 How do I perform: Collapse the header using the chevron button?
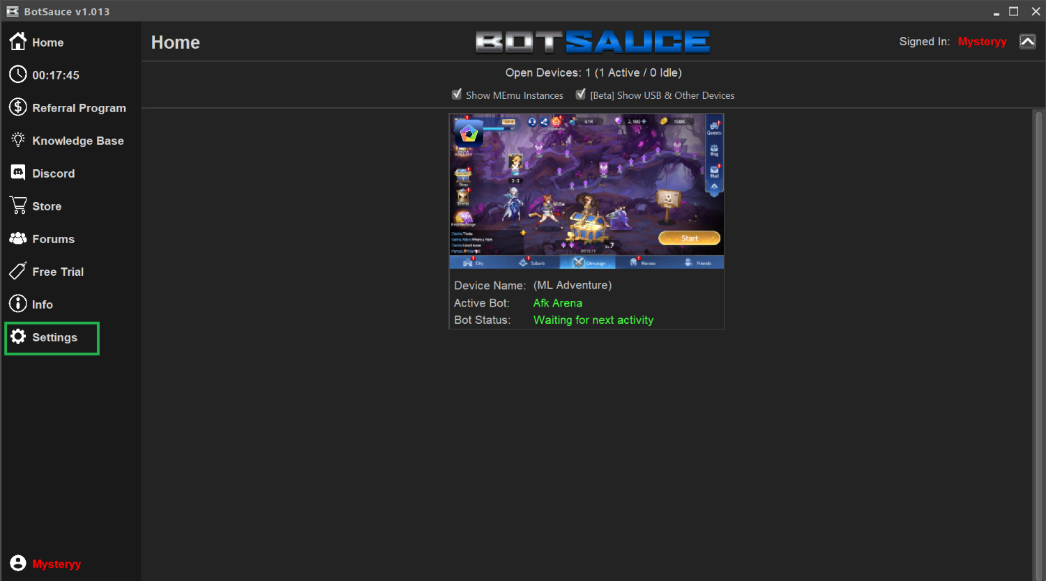[x=1027, y=42]
